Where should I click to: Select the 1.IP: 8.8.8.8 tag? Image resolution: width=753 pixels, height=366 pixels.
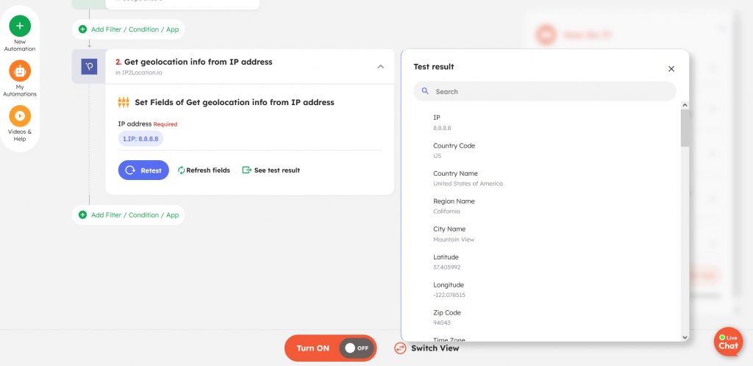pos(140,138)
